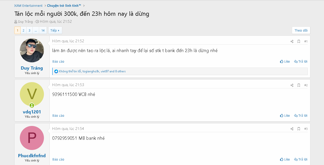Expand the page ellipsis jump menu

click(36, 31)
